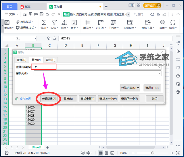Click the zoom slider handle
This screenshot has width=184, height=157.
point(153,153)
